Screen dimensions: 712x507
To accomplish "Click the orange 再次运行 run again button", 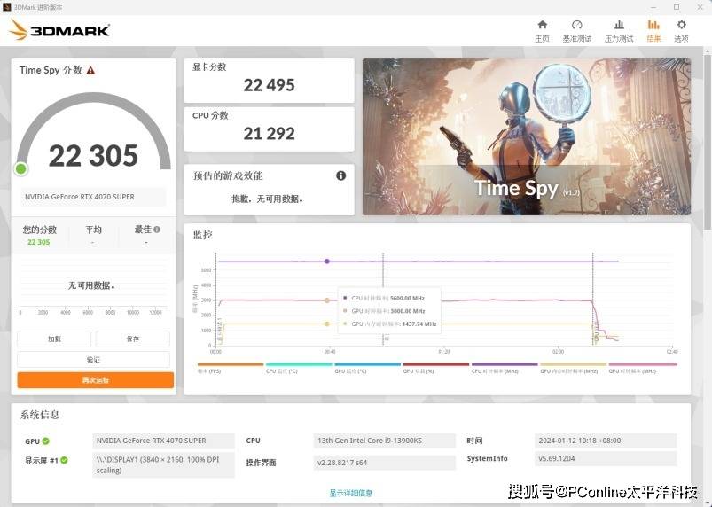I will click(x=96, y=380).
